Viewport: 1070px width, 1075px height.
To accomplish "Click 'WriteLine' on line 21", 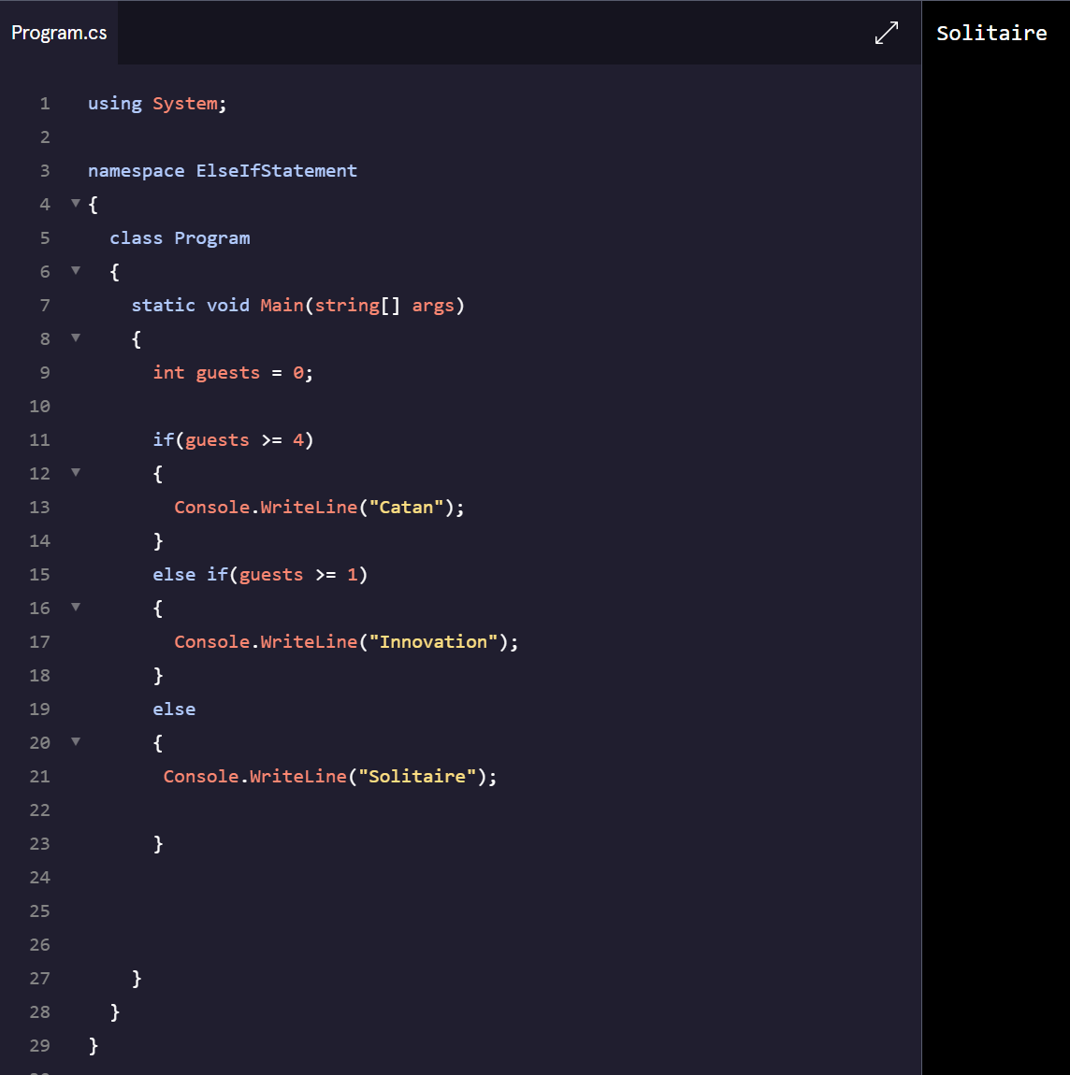I will pyautogui.click(x=298, y=776).
